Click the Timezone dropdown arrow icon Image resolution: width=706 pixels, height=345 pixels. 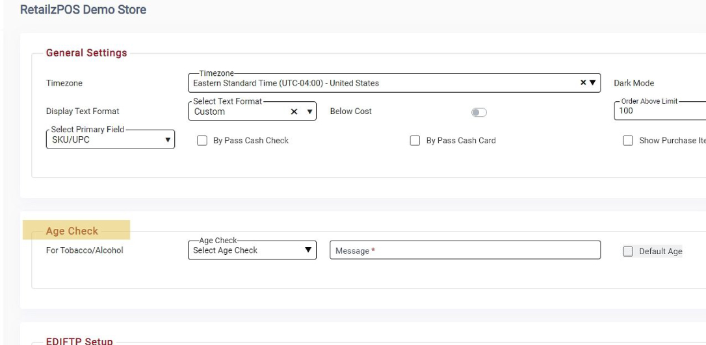pos(592,84)
